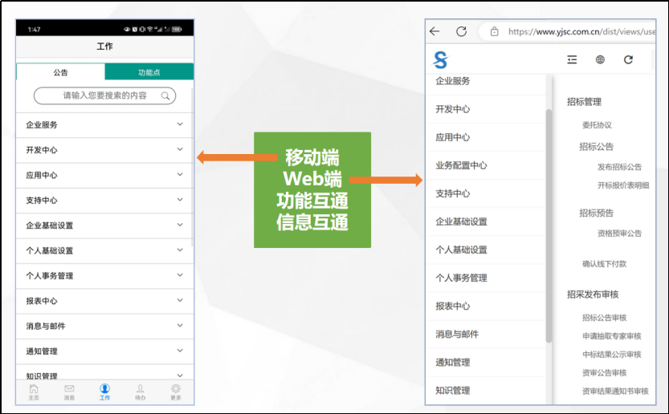Expand 报表中心 chevron in mobile list

[180, 300]
